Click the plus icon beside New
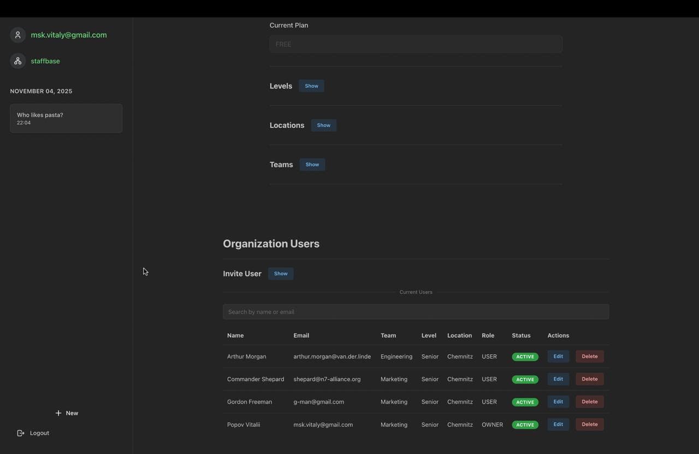 pos(58,413)
